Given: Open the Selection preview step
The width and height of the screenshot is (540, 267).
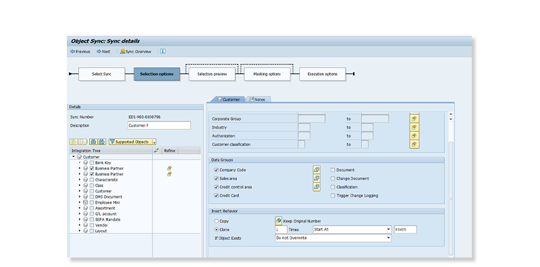Looking at the screenshot, I should 212,74.
